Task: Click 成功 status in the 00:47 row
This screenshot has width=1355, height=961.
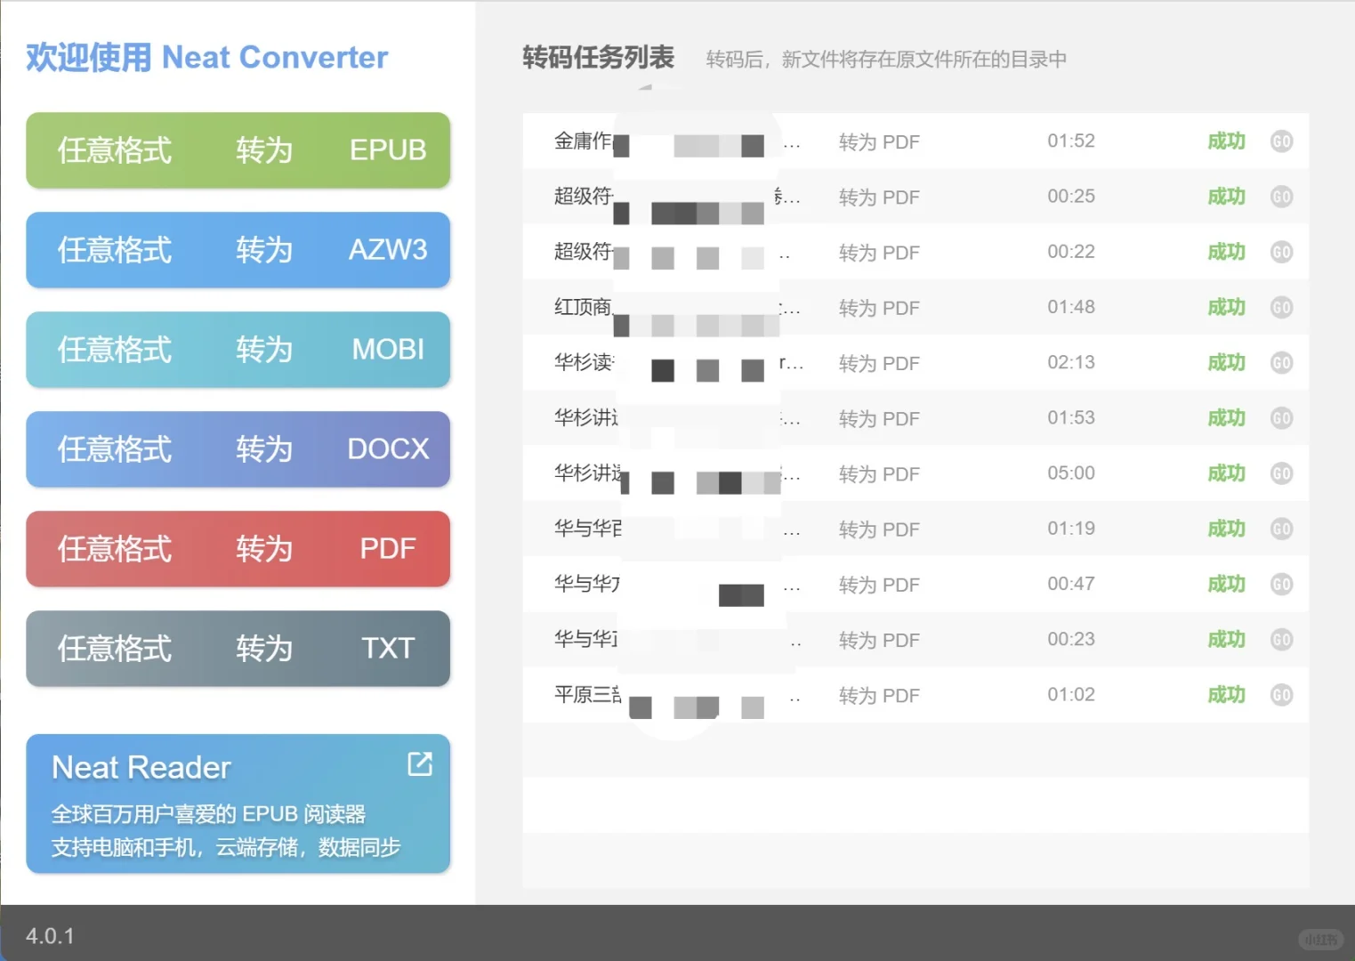Action: pyautogui.click(x=1226, y=584)
